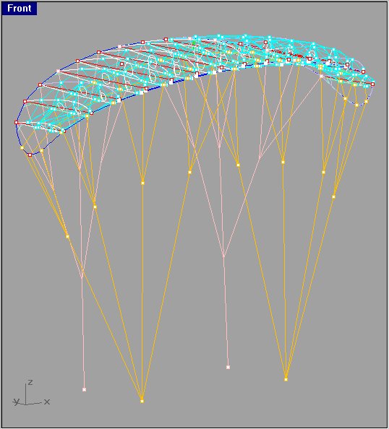This screenshot has height=429, width=389.
Task: Select the lowest yellow junction point on the far-left lines
Action: [67, 236]
